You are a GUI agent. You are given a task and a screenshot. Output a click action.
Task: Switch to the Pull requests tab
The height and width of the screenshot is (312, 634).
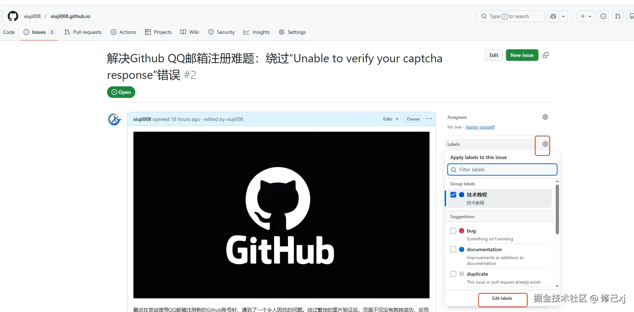[83, 32]
